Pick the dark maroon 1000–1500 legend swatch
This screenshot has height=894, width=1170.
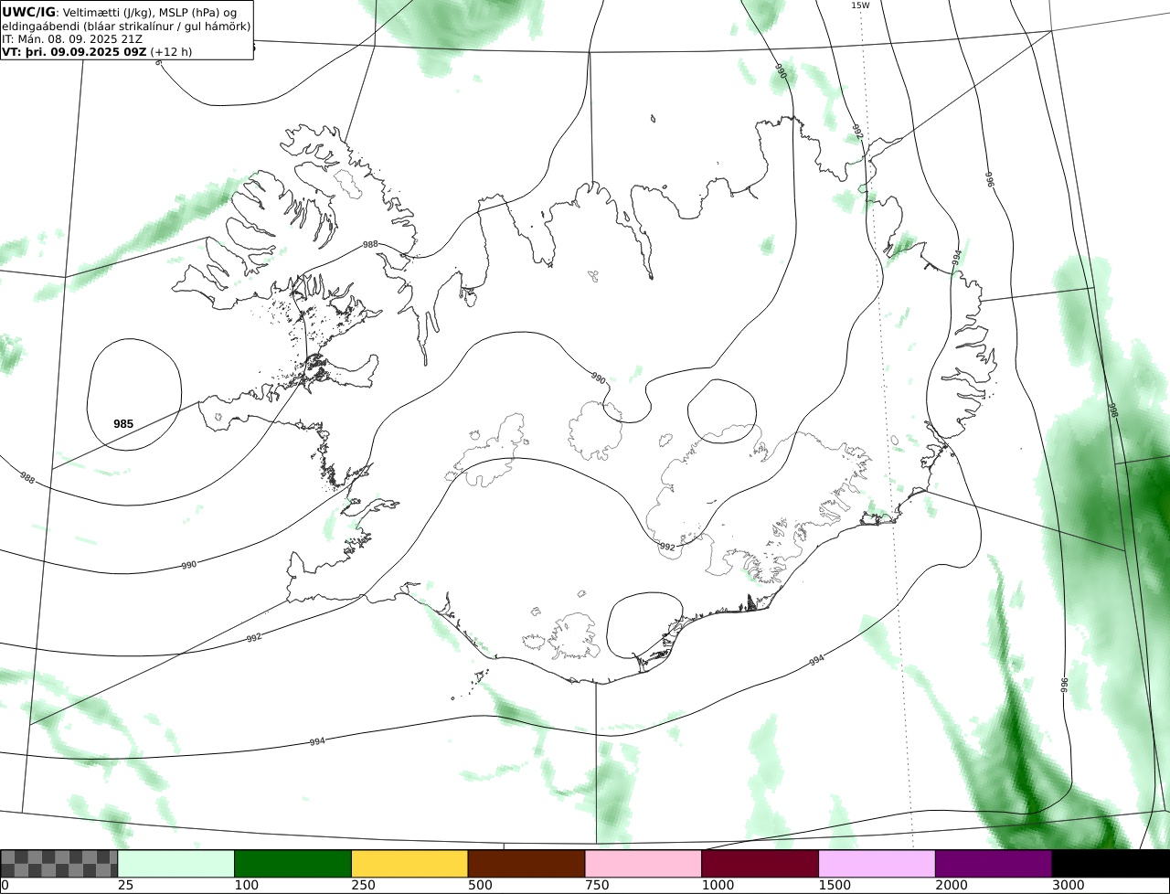(x=760, y=864)
